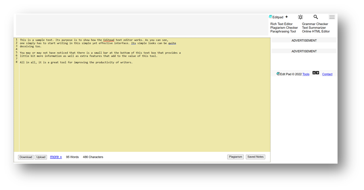
Task: Click 'little bit more information' on line 6
Action: 40,56
